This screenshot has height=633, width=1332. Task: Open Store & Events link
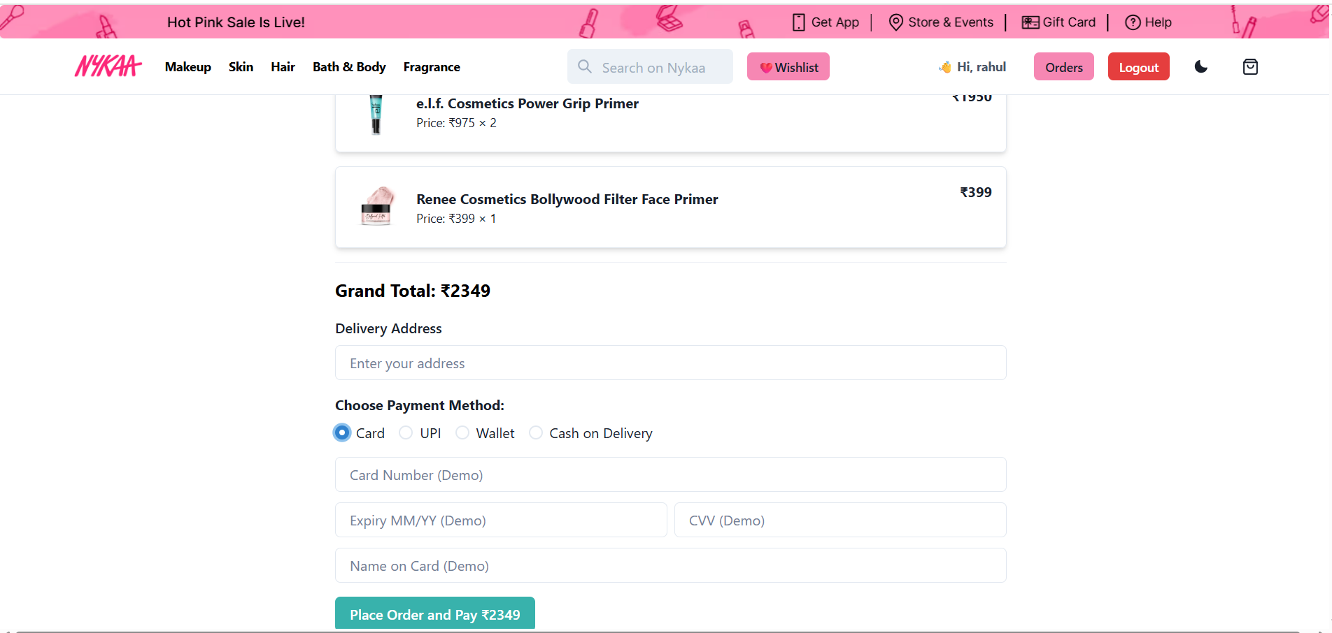tap(951, 22)
